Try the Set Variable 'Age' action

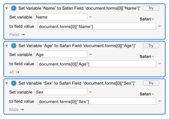[151, 45]
